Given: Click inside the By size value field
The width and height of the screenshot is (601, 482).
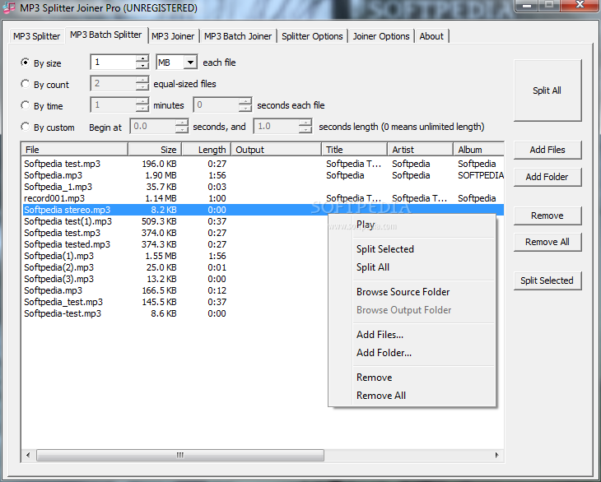Looking at the screenshot, I should coord(113,62).
